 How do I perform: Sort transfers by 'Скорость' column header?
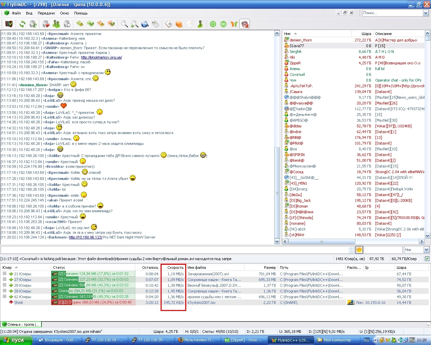[175, 268]
